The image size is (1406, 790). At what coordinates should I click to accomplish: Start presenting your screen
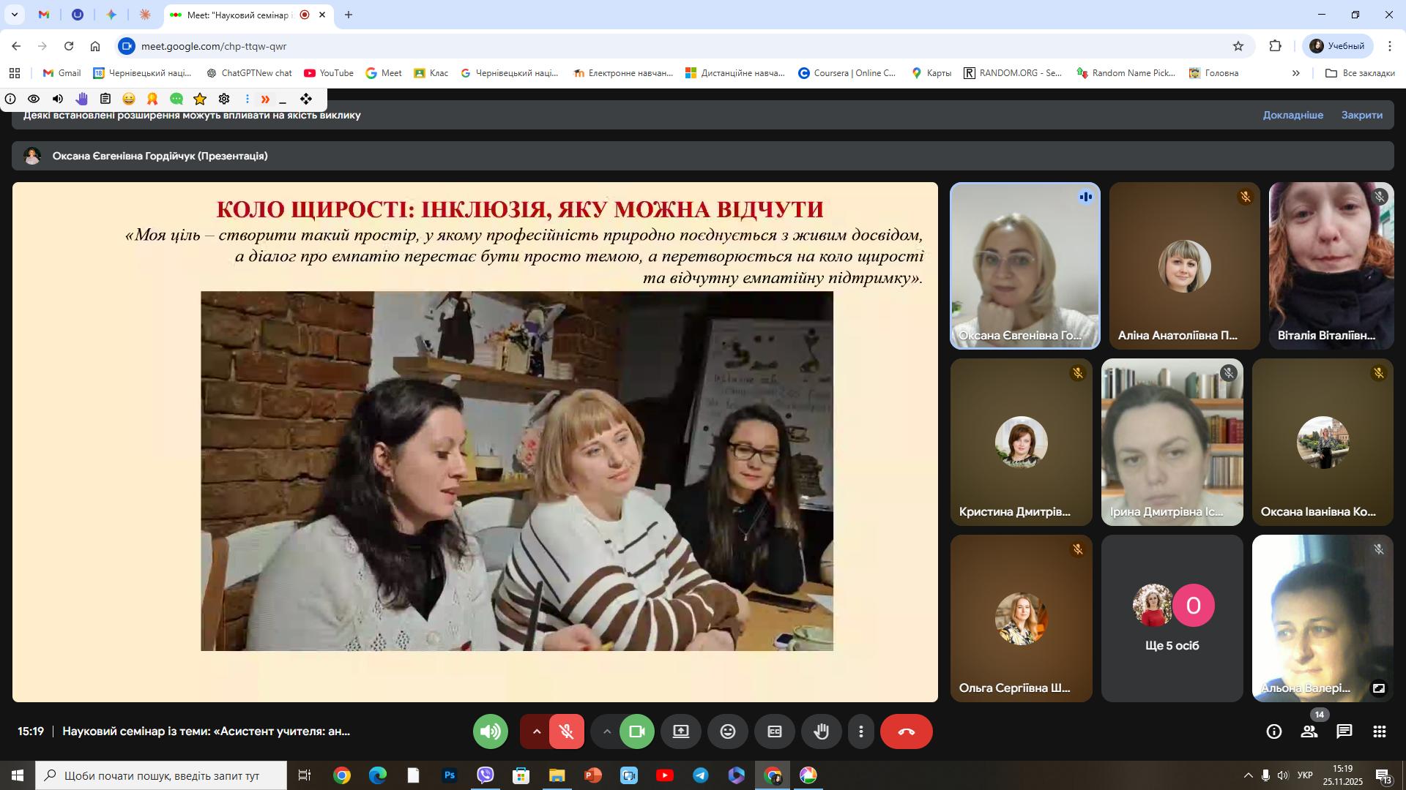click(x=681, y=731)
